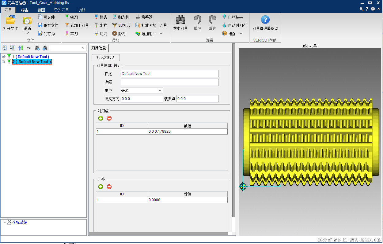Select the 探头 probe tool icon

96,17
